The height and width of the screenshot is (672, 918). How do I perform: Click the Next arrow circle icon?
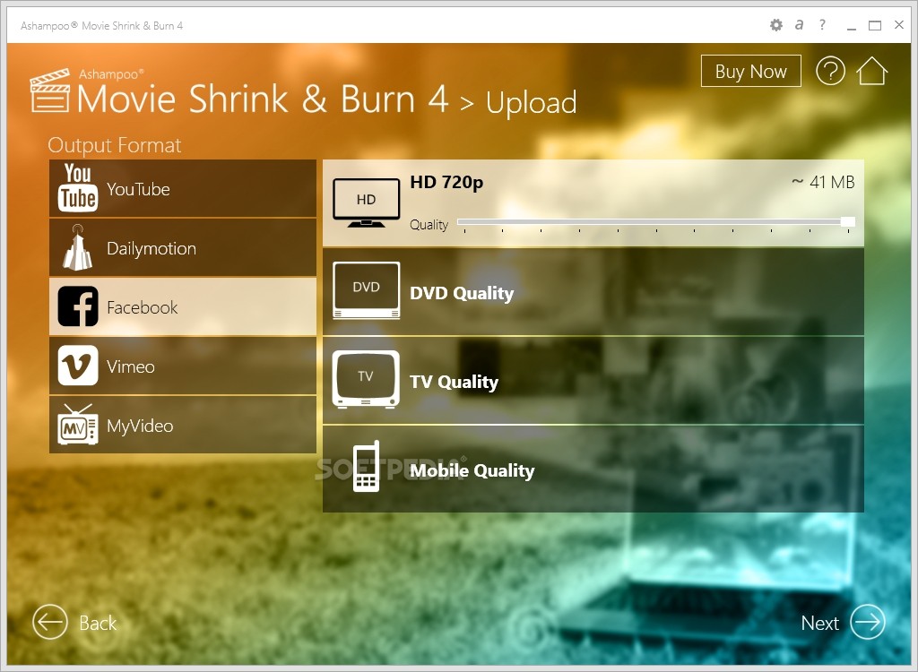tap(868, 622)
